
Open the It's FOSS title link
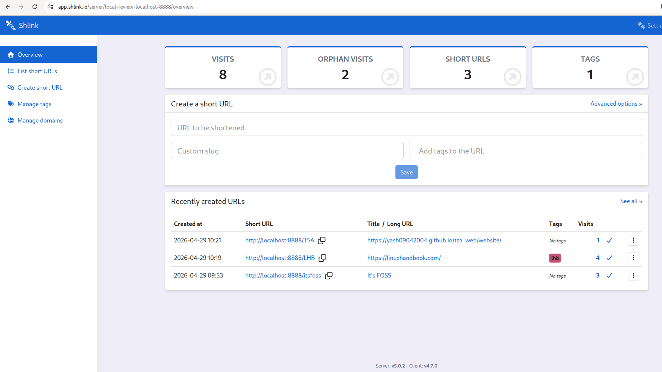379,275
